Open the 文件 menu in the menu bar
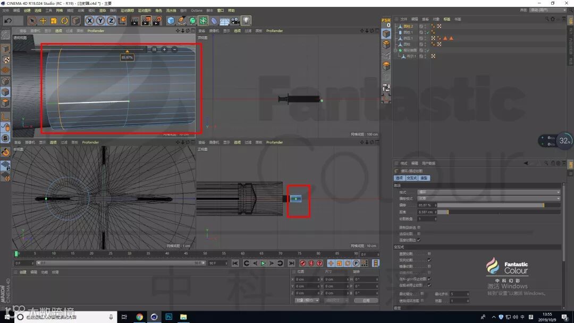Image resolution: width=574 pixels, height=323 pixels. point(6,10)
